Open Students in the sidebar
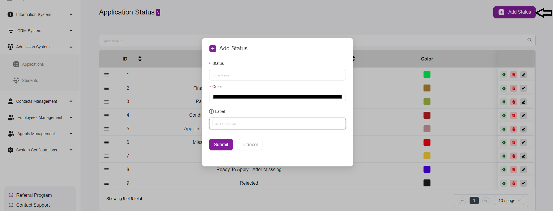 [30, 80]
